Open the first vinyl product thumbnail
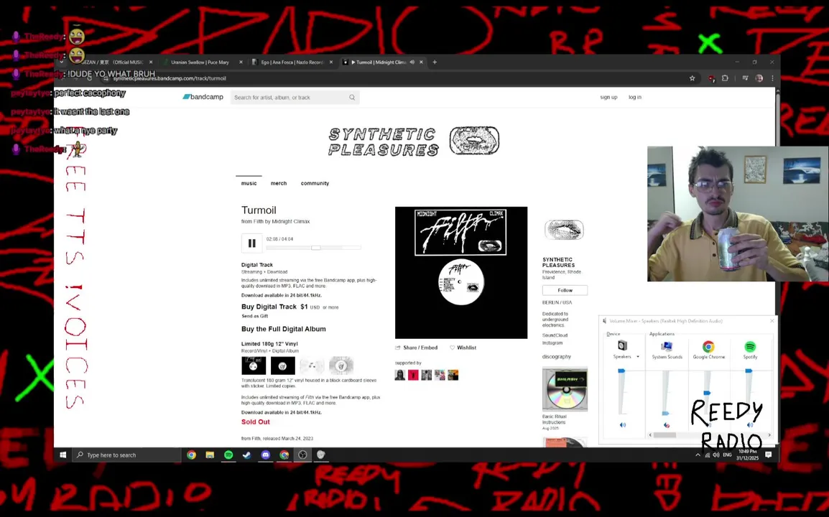Image resolution: width=829 pixels, height=517 pixels. click(x=254, y=365)
